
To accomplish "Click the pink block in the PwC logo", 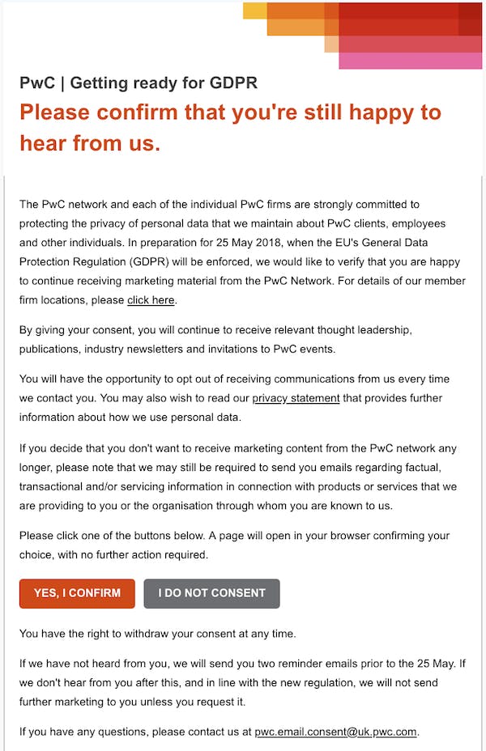I will (409, 61).
